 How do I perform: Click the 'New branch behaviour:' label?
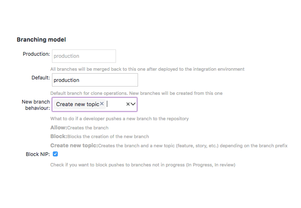pos(36,105)
